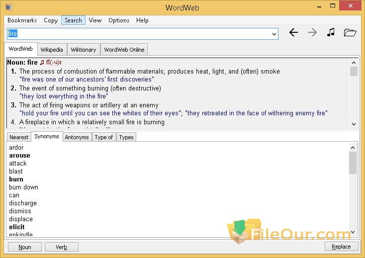
Task: Minimize the WordWeb window
Action: [319, 6]
